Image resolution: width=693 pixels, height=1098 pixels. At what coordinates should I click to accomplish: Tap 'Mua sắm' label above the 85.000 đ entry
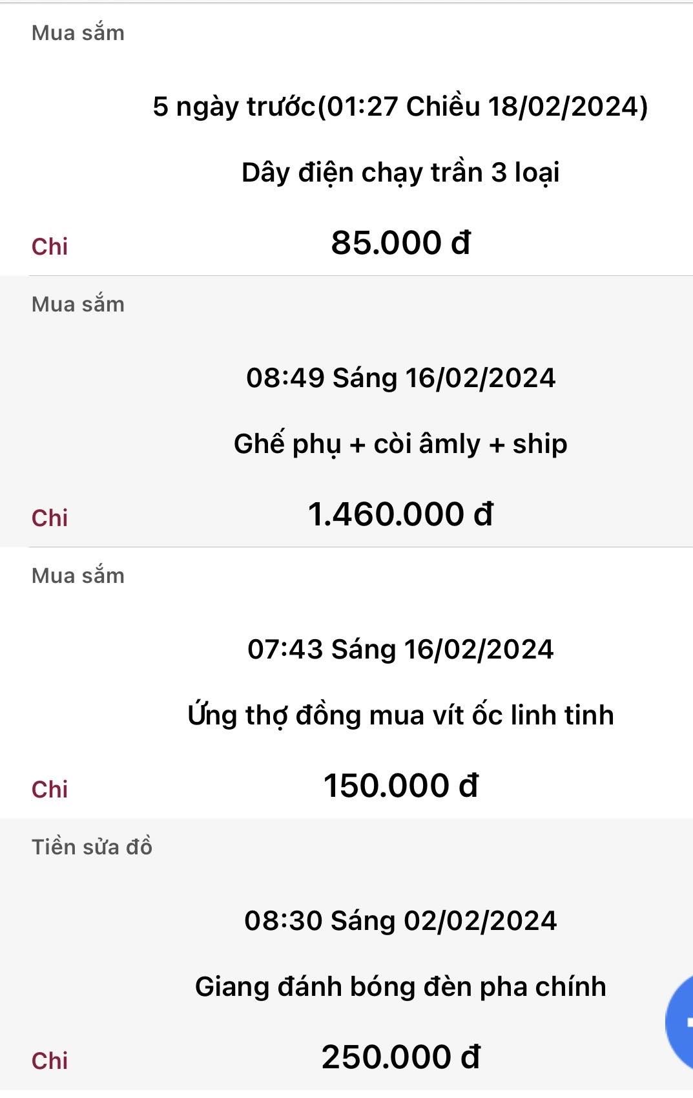(78, 33)
